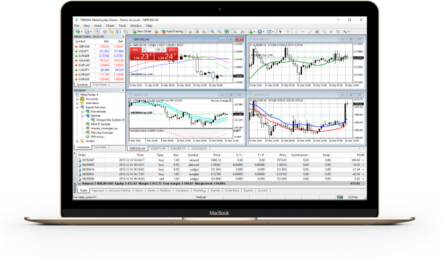This screenshot has height=258, width=443.
Task: Select the Text drawing tool
Action: point(331,32)
